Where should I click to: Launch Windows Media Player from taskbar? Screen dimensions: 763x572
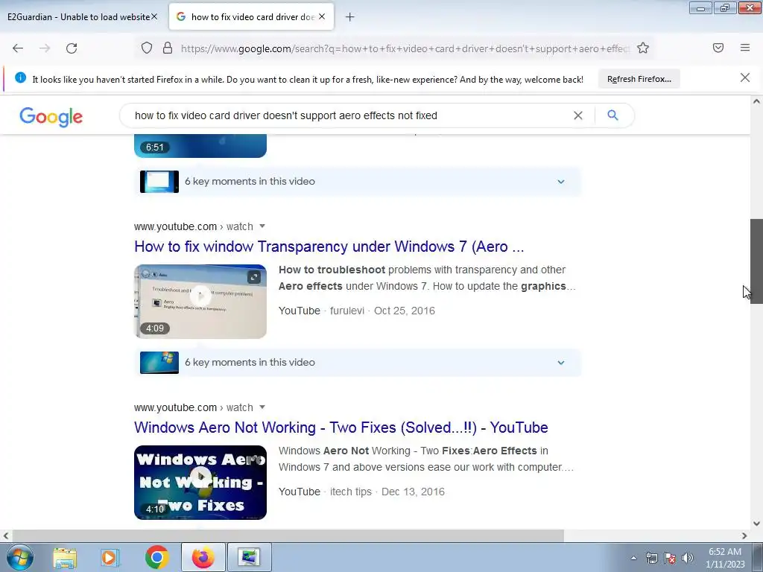coord(110,557)
